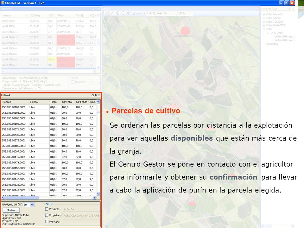Select the Sin asignar tree item
This screenshot has height=228, width=304.
click(272, 44)
